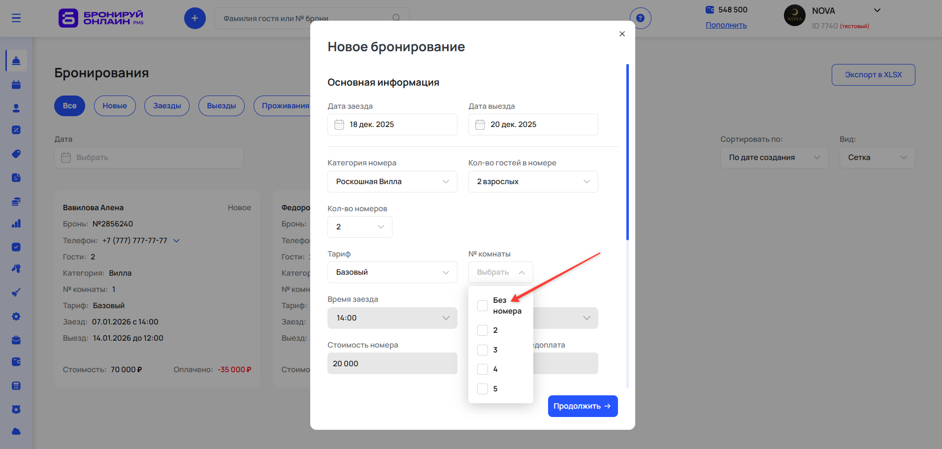Image resolution: width=942 pixels, height=449 pixels.
Task: Open the settings gear icon in the sidebar
Action: pyautogui.click(x=16, y=317)
